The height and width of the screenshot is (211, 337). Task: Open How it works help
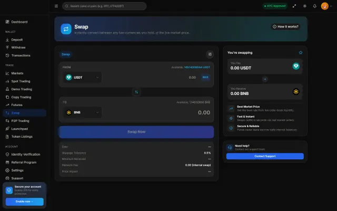point(285,27)
